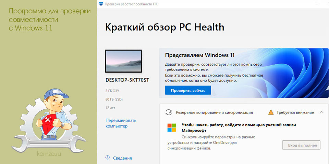Click the question mark icon beside Сведения

108,158
